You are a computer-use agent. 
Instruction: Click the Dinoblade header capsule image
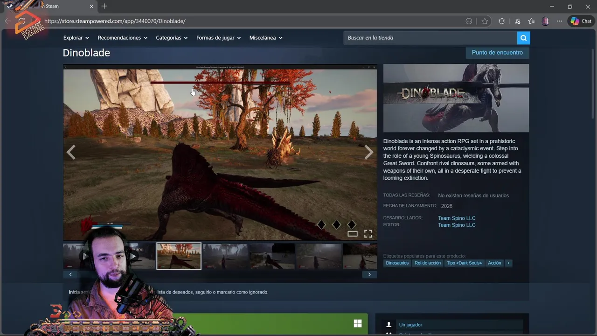[x=456, y=98]
